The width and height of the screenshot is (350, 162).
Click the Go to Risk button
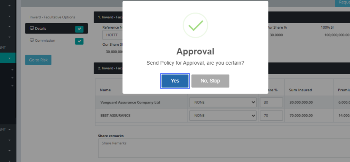tap(38, 60)
